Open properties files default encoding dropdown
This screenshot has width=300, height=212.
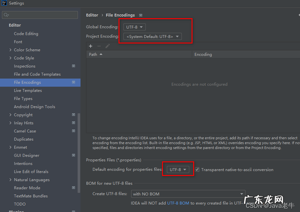coord(178,170)
